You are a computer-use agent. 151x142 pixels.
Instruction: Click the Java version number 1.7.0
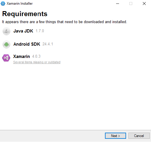tap(40, 31)
